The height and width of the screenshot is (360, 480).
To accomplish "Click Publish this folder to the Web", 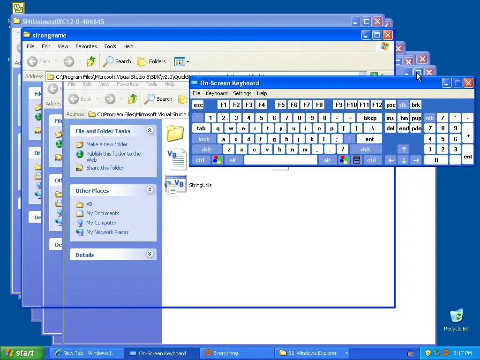I will click(113, 157).
